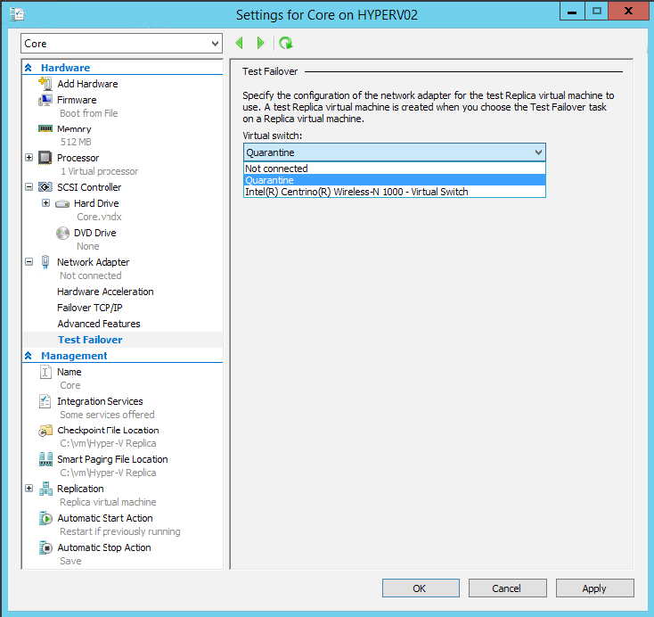Choose Not connected from switch list
Viewport: 654px width, 617px height.
[394, 169]
